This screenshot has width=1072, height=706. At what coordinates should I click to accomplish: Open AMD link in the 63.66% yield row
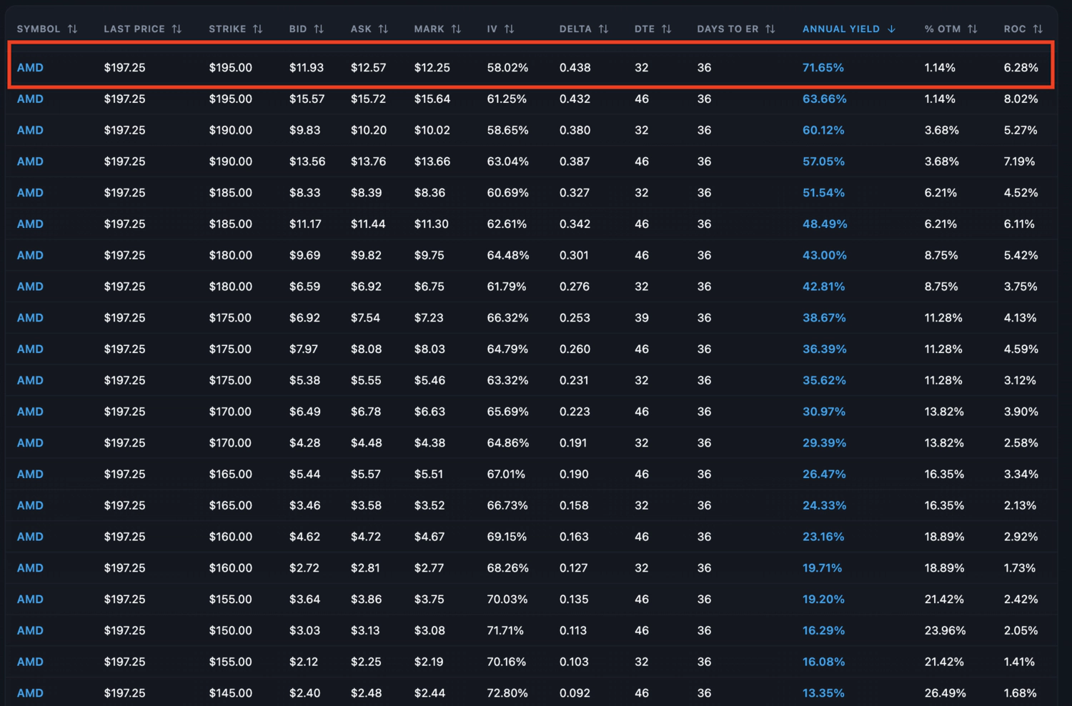pos(30,99)
